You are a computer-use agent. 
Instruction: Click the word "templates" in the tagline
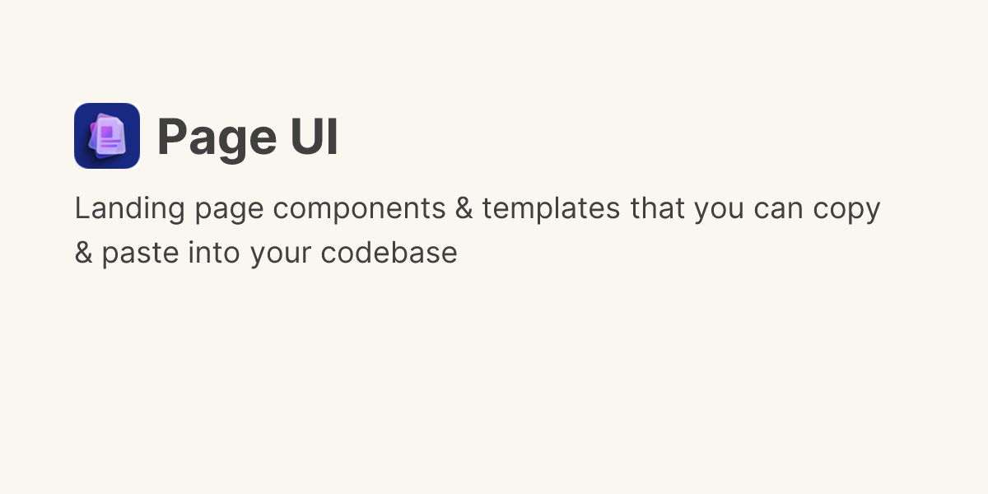551,209
